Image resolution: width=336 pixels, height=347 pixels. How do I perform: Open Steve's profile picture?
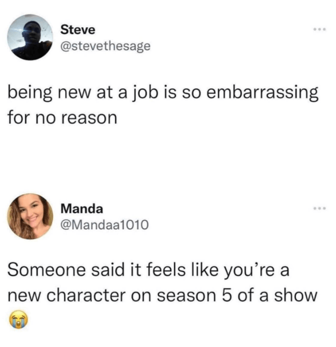tap(30, 37)
